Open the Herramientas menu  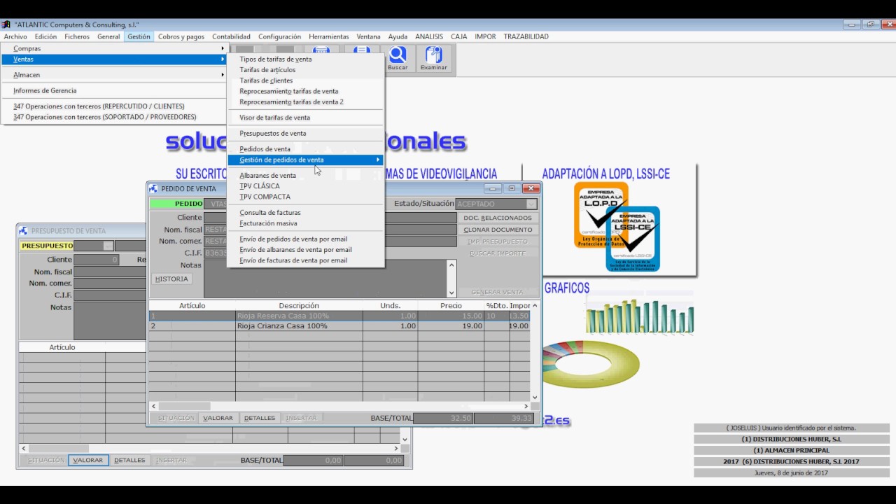click(x=329, y=36)
